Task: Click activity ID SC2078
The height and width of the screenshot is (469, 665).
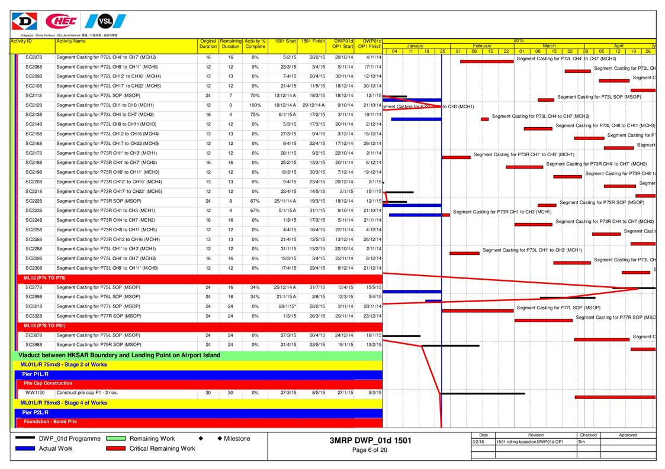Action: click(34, 57)
